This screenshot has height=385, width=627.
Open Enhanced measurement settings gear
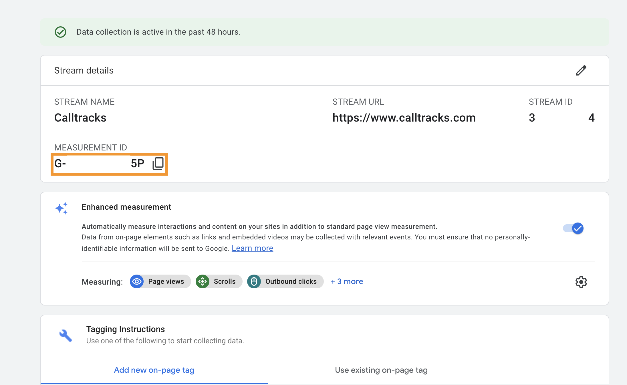(581, 282)
